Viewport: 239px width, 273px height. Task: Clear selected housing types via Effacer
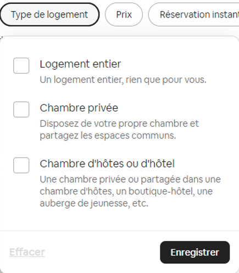click(x=27, y=252)
